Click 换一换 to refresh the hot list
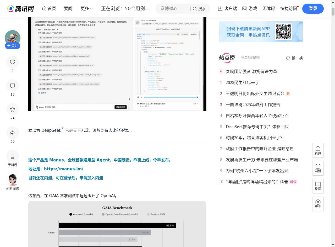335x247 pixels. coord(294,58)
